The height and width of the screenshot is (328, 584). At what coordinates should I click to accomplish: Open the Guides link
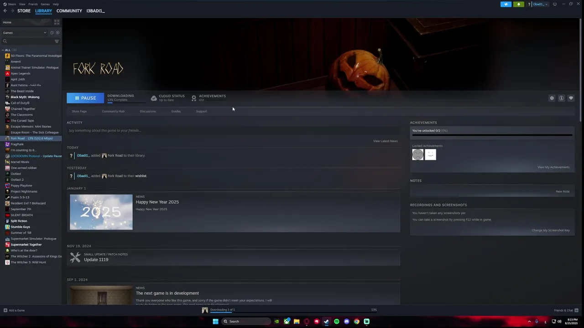click(x=176, y=111)
